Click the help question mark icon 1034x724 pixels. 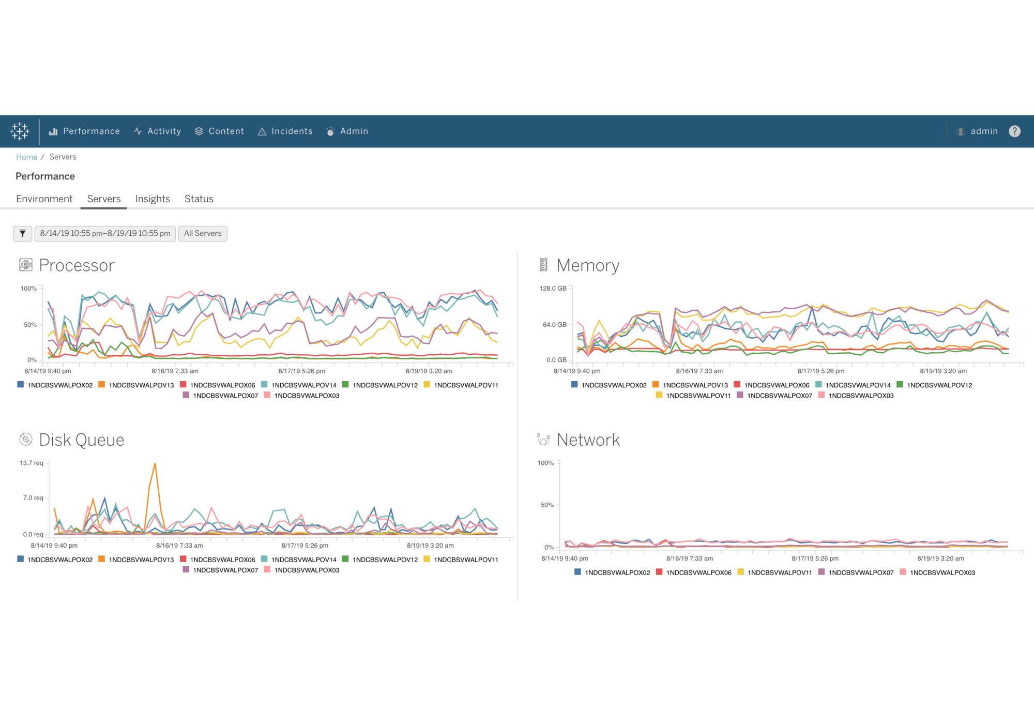[1014, 131]
